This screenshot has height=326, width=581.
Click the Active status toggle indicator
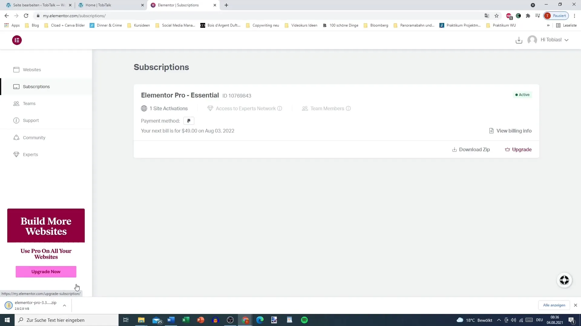(x=522, y=94)
